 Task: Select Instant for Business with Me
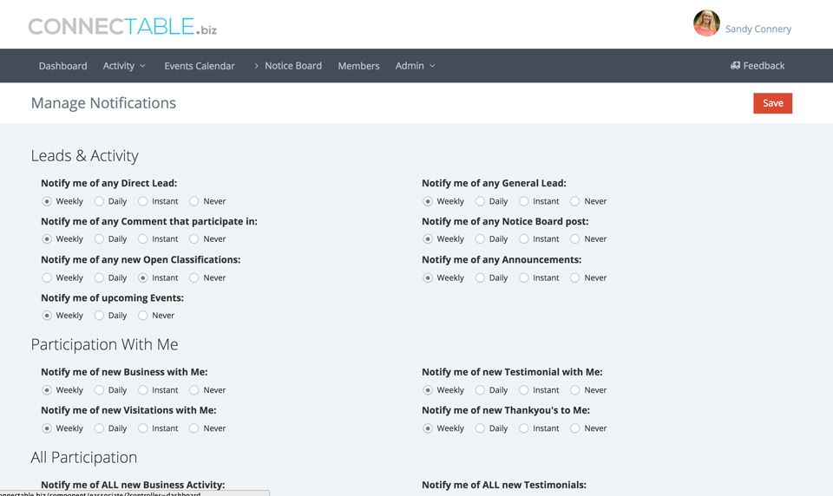[142, 390]
